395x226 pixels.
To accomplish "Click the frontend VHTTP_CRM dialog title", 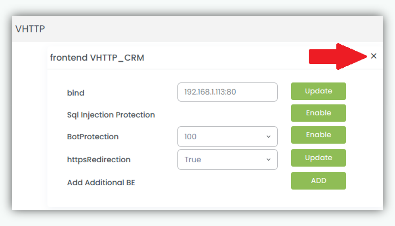I will pyautogui.click(x=97, y=58).
